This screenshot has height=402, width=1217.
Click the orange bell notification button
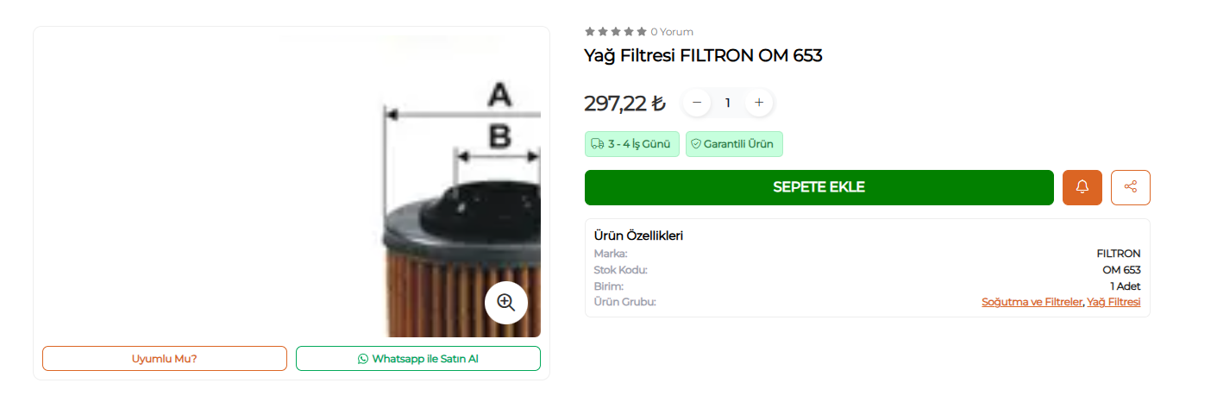(x=1082, y=187)
